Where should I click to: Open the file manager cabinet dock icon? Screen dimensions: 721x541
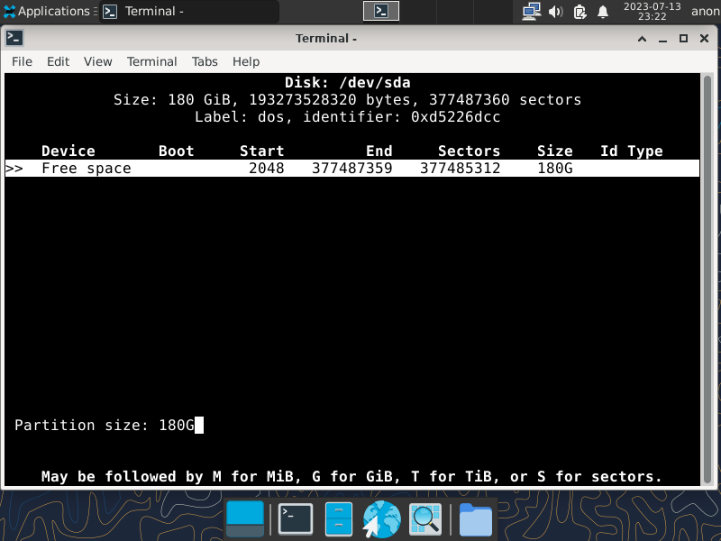click(x=339, y=519)
